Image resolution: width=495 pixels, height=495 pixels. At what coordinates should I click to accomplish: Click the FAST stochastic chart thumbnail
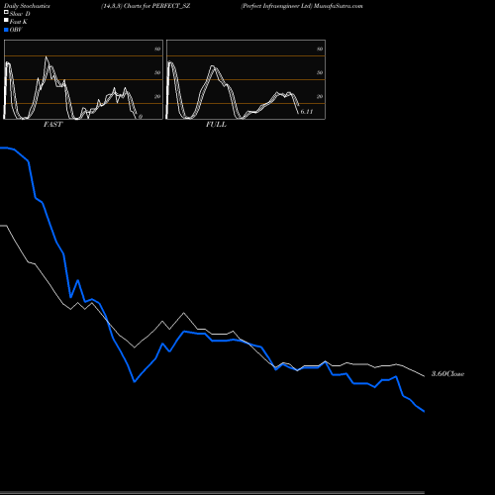tap(83, 79)
